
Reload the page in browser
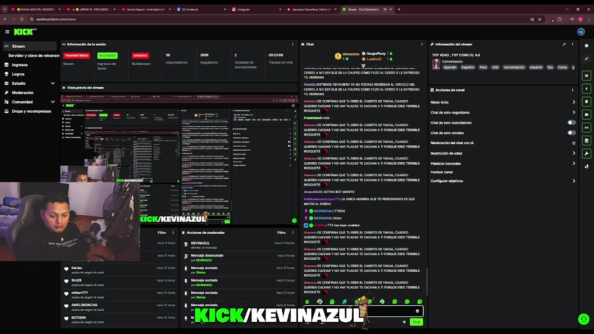click(21, 19)
